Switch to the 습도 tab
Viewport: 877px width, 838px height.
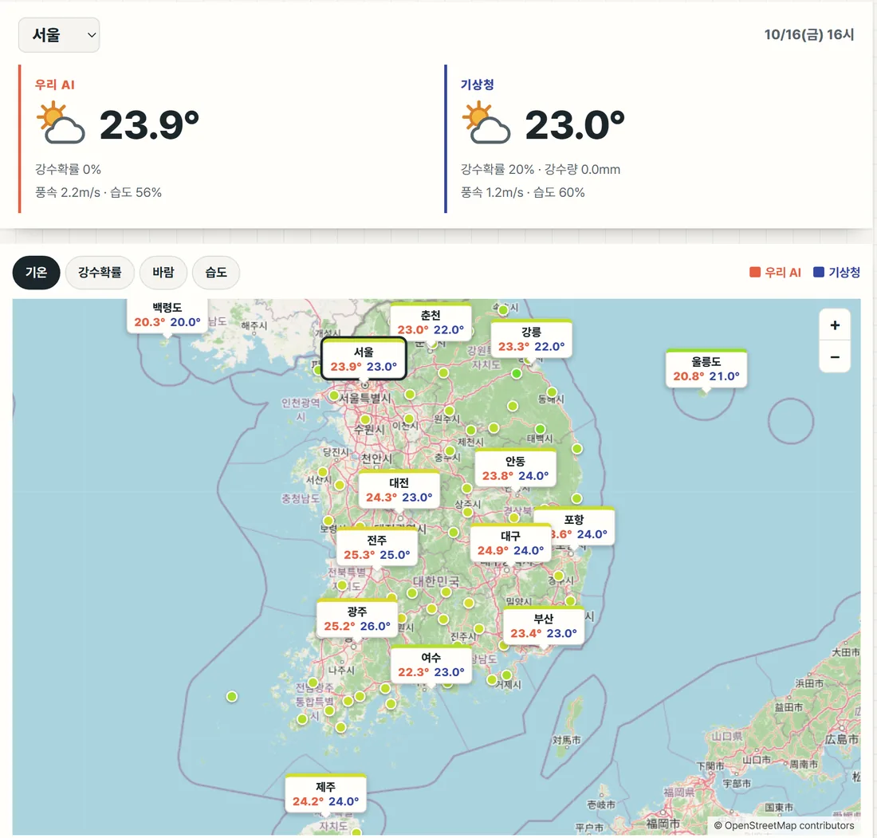pos(216,273)
